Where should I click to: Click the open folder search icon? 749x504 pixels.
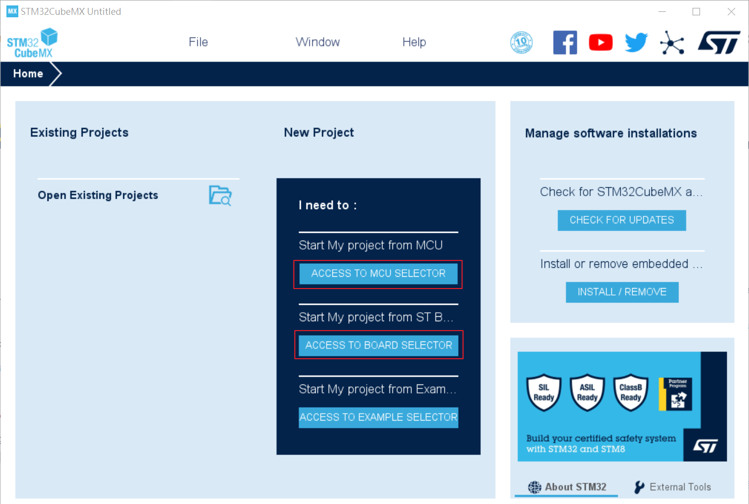220,196
